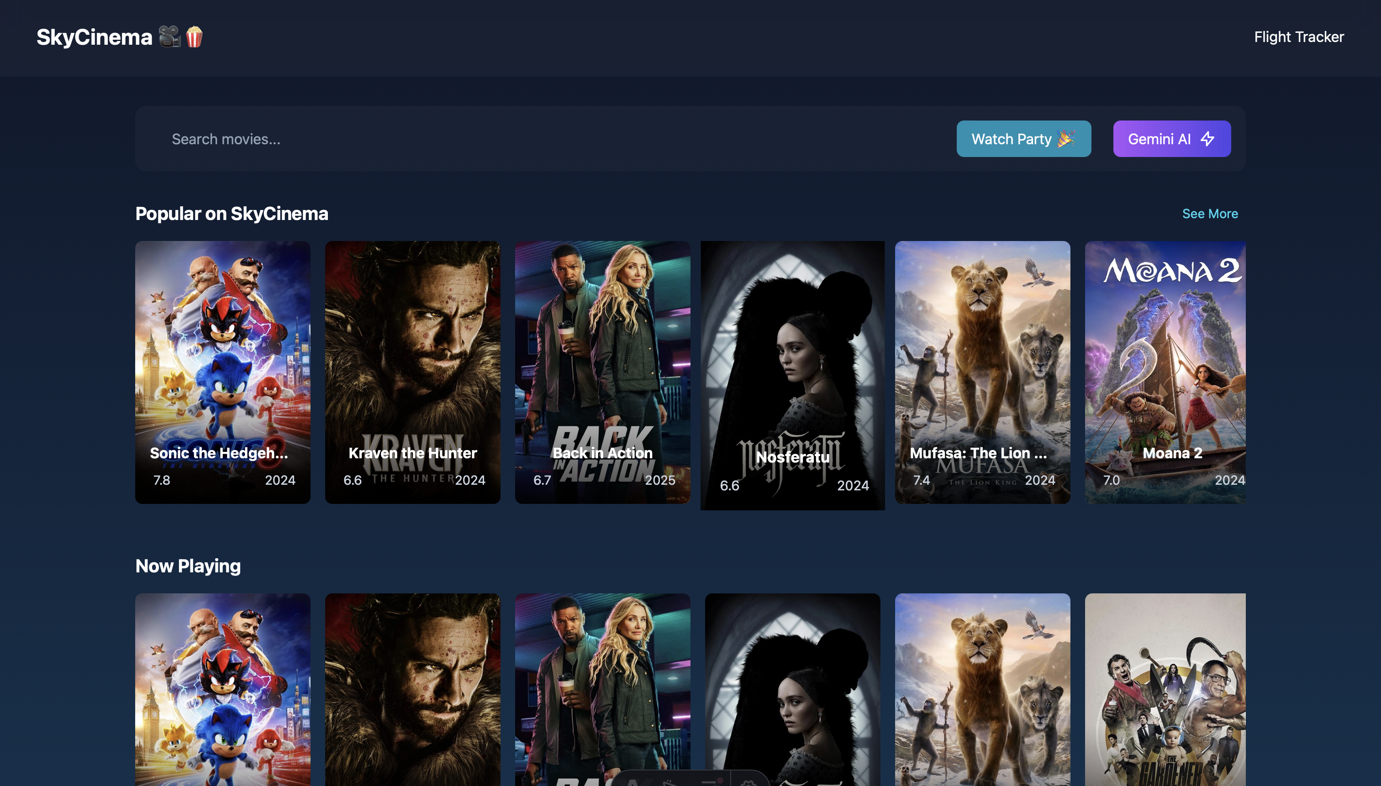Open the Gemini AI assistant

point(1171,139)
